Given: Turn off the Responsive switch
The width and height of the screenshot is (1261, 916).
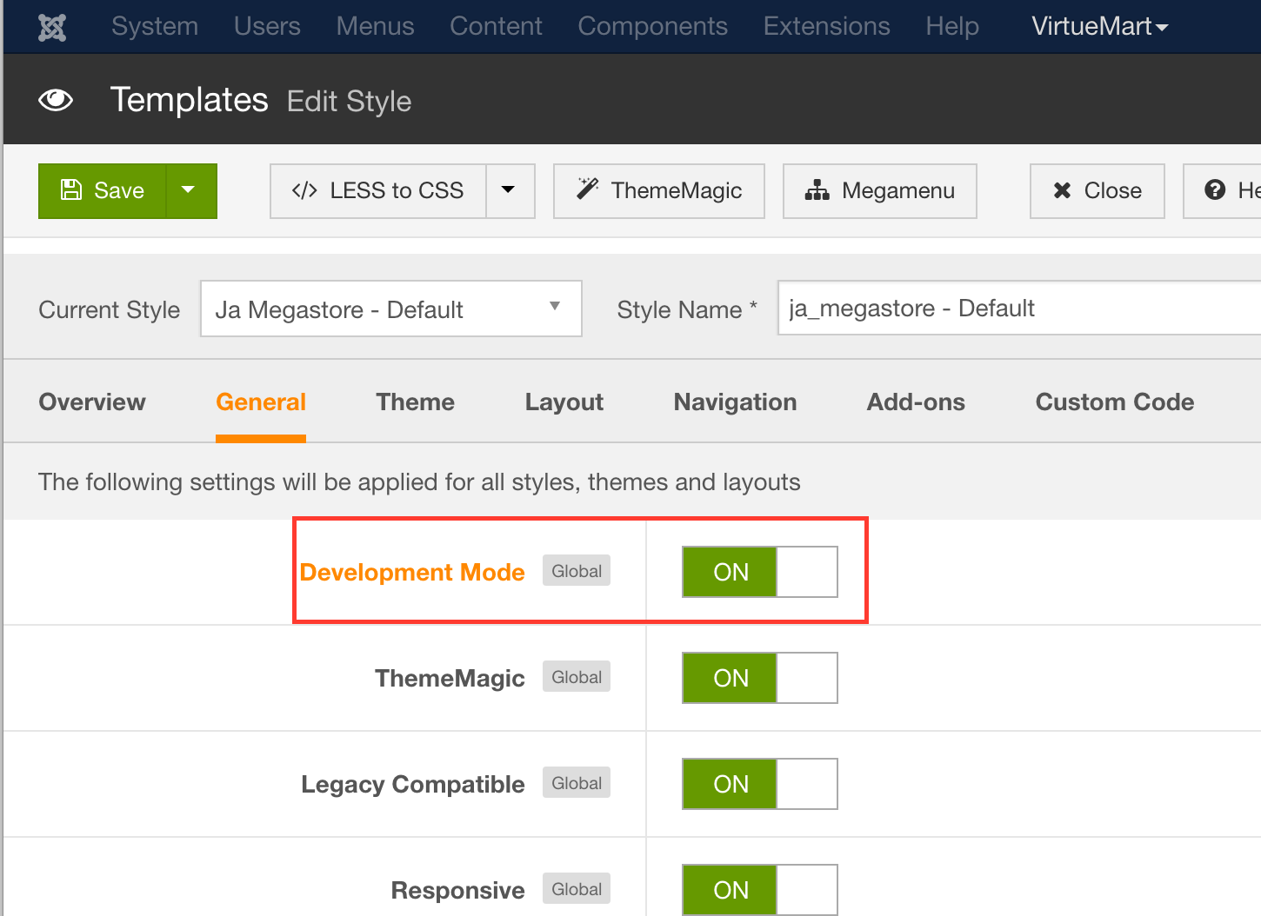Looking at the screenshot, I should tap(760, 890).
